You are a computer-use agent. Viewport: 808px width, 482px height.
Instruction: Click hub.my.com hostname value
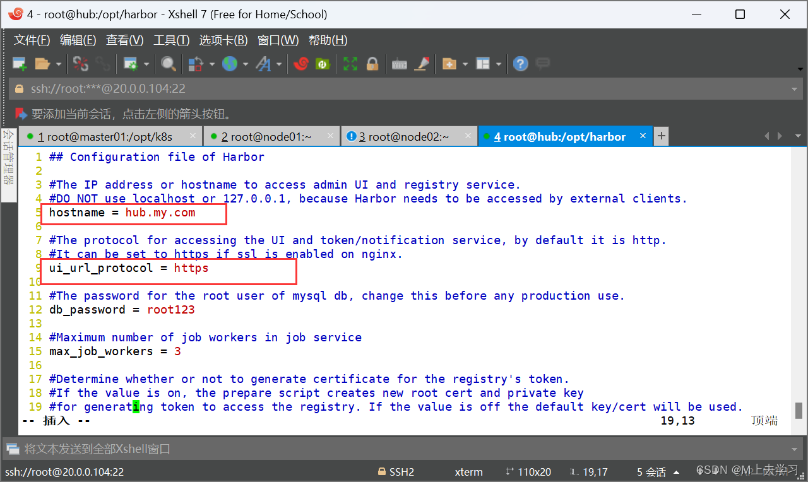coord(160,213)
